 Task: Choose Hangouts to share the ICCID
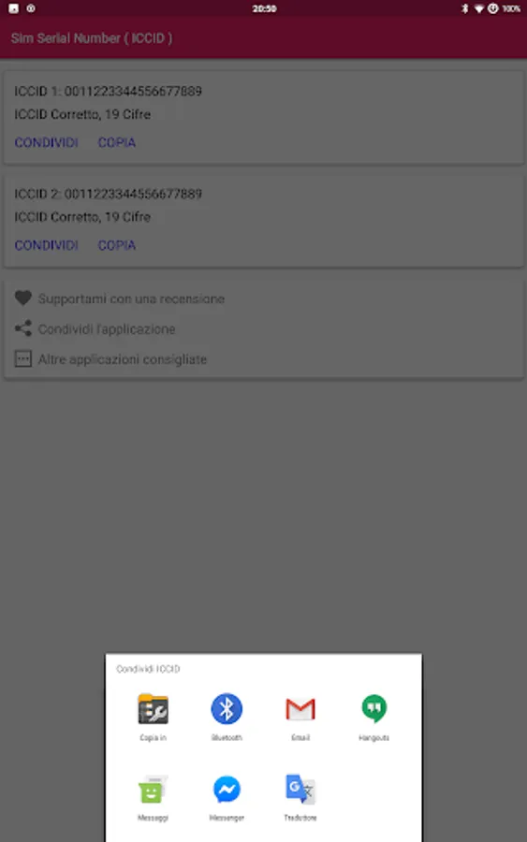point(373,709)
